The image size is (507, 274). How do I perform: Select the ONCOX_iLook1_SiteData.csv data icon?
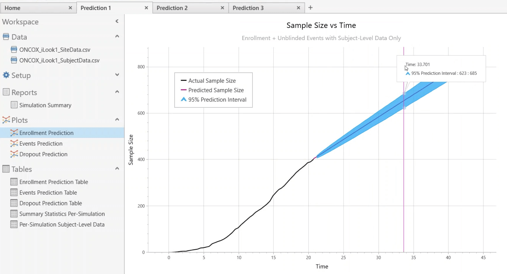pyautogui.click(x=13, y=49)
